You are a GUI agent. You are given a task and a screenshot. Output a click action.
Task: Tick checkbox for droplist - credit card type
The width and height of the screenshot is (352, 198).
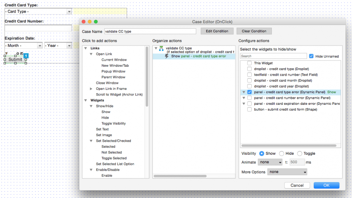coord(249,69)
